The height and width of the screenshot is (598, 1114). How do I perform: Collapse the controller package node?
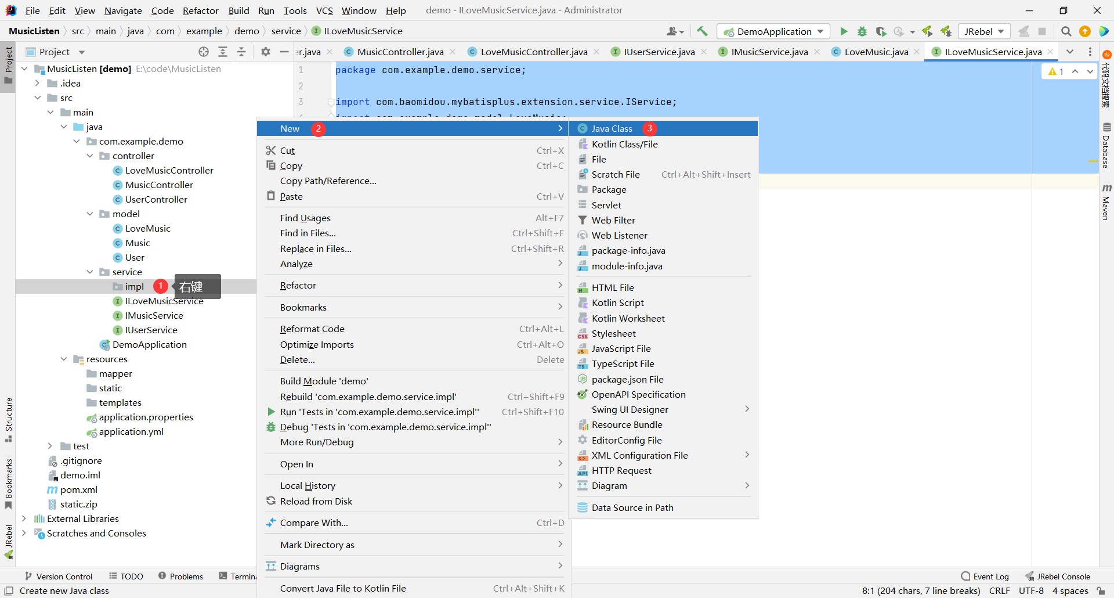(x=90, y=156)
